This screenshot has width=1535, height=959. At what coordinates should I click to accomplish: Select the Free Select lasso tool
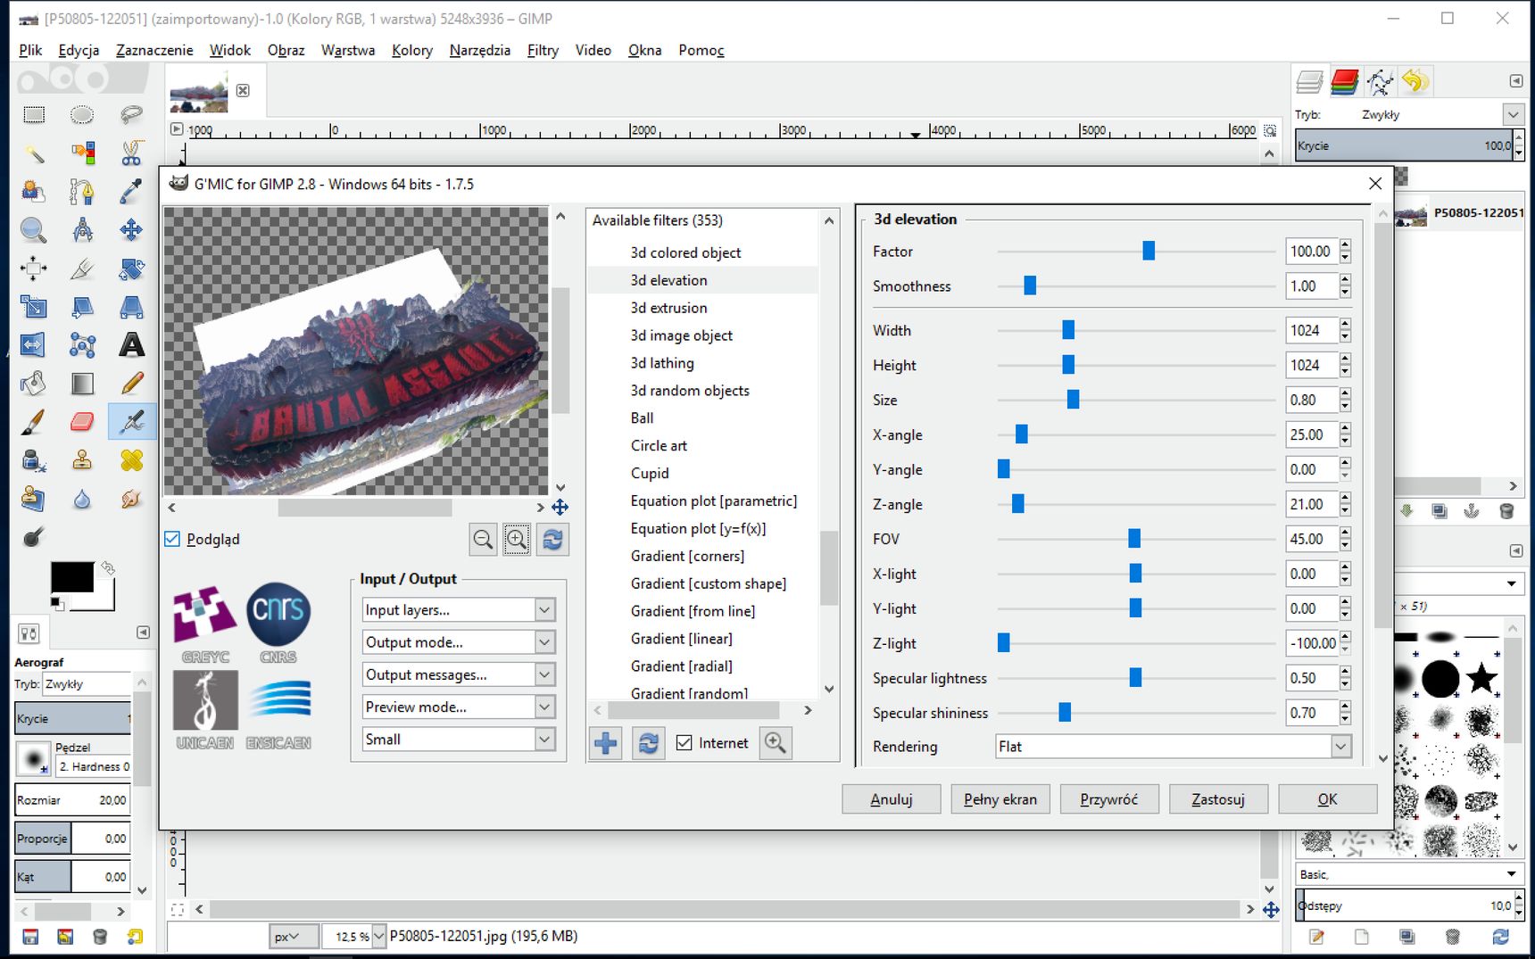coord(131,114)
